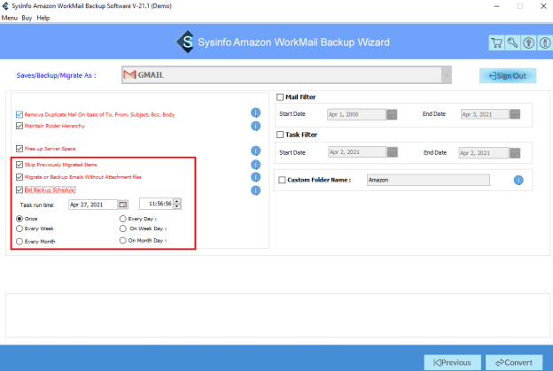Select Every Month schedule option
The width and height of the screenshot is (553, 371).
(19, 242)
